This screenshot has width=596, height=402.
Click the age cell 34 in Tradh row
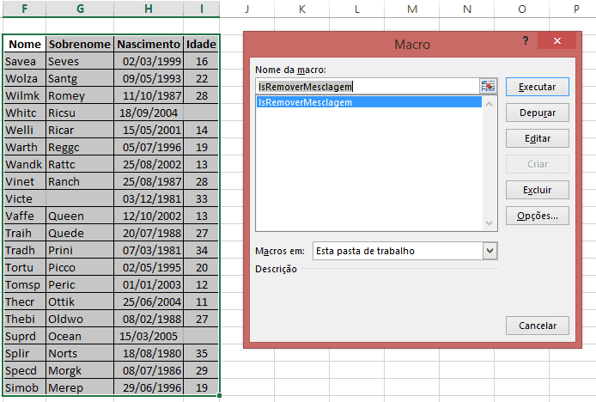[201, 250]
